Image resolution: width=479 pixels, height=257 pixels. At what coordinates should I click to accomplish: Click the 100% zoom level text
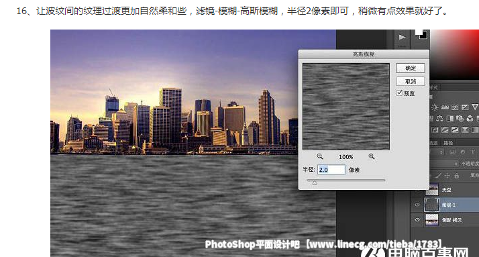tap(345, 157)
